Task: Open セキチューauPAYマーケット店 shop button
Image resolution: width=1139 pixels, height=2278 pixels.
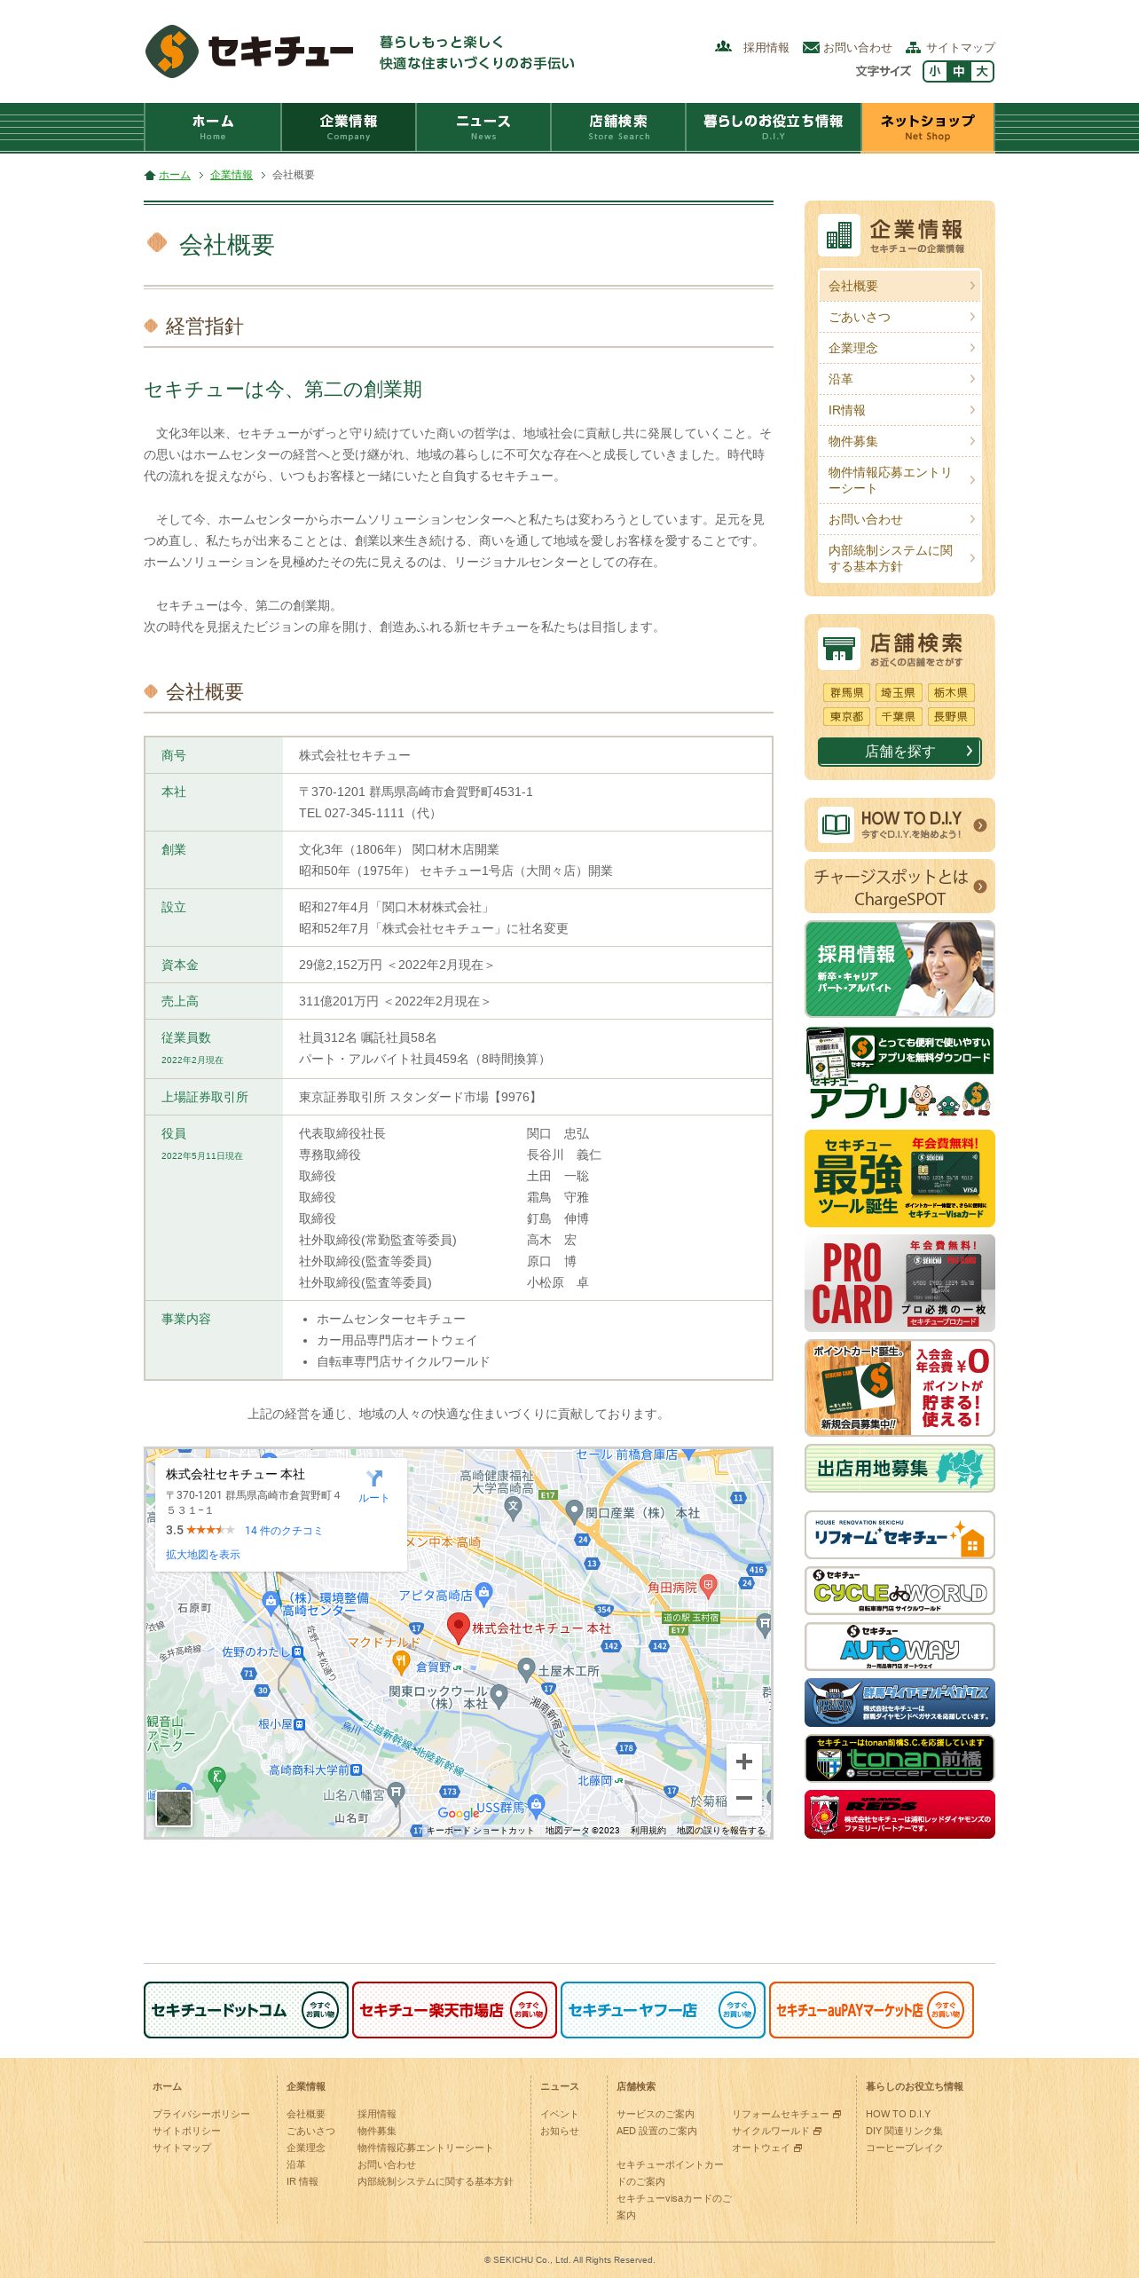Action: [x=871, y=2009]
